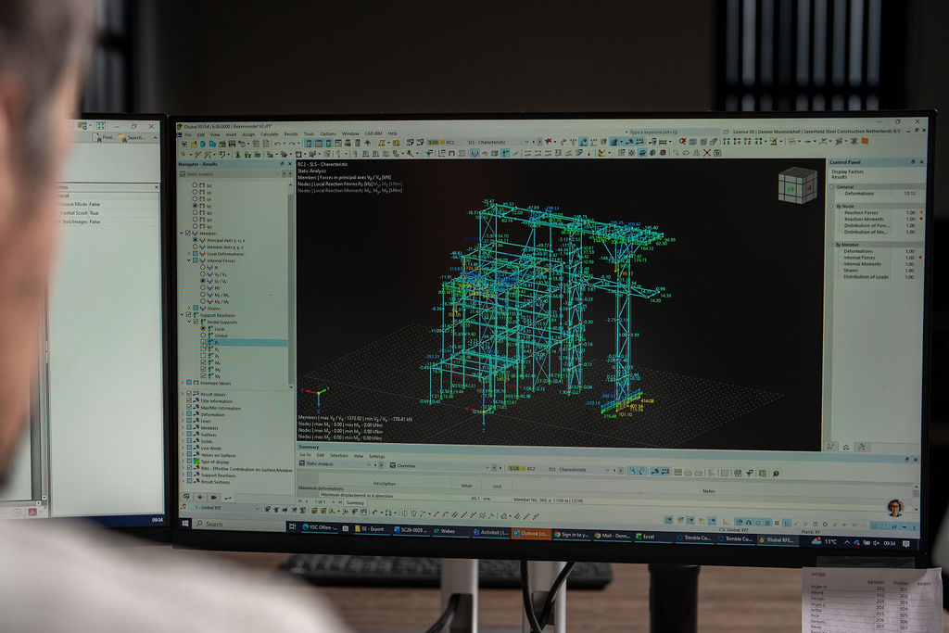Click the Deformations factor value 13.12
Screen dimensions: 949x633
910,194
